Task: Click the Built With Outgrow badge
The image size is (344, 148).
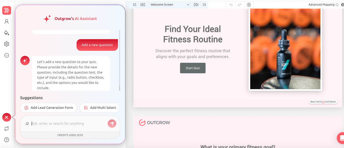Action: 323,102
